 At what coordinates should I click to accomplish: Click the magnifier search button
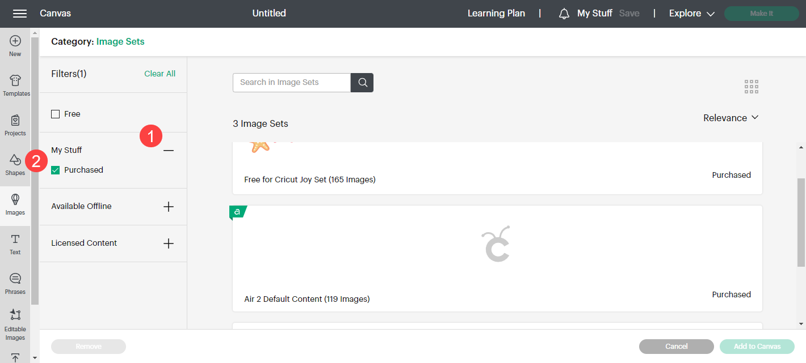[362, 83]
